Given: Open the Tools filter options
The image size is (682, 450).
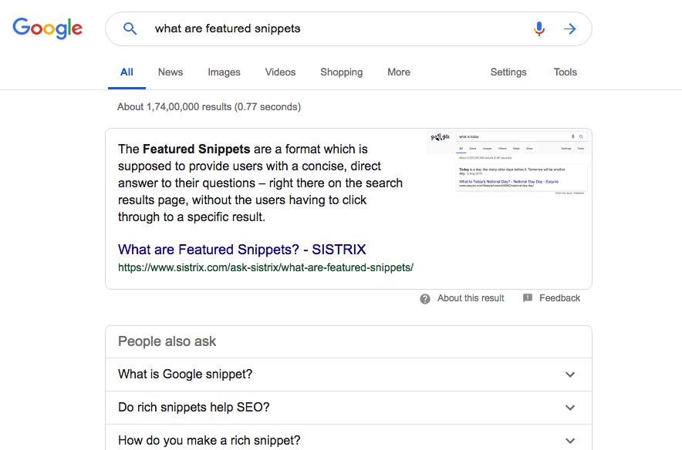Looking at the screenshot, I should tap(565, 72).
